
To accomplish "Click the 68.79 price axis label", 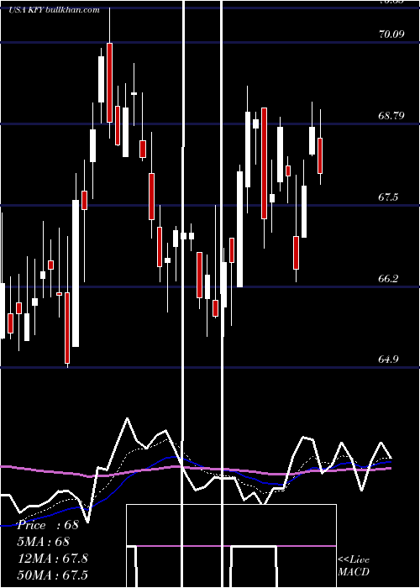I will pyautogui.click(x=391, y=116).
